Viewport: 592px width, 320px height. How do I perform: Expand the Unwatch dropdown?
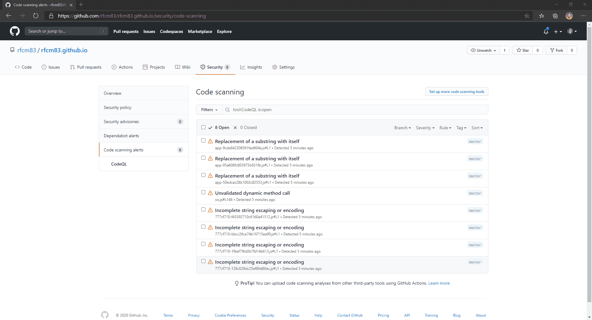(483, 50)
